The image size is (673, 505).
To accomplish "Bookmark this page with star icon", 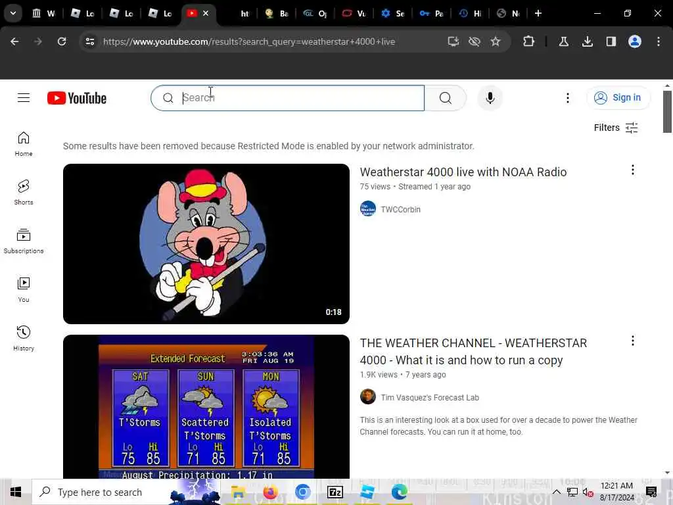I will point(496,41).
